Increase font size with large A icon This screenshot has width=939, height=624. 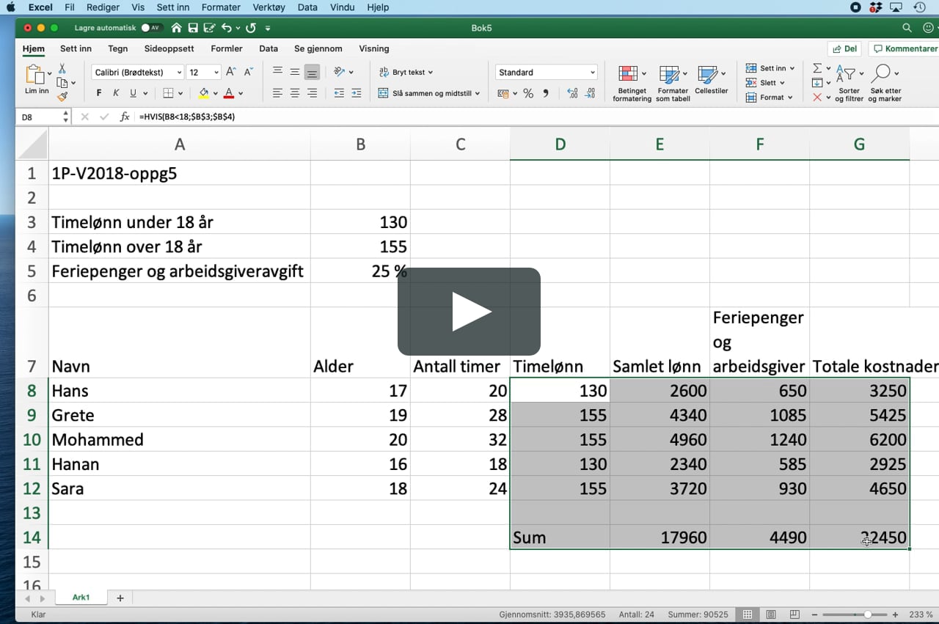[x=231, y=72]
